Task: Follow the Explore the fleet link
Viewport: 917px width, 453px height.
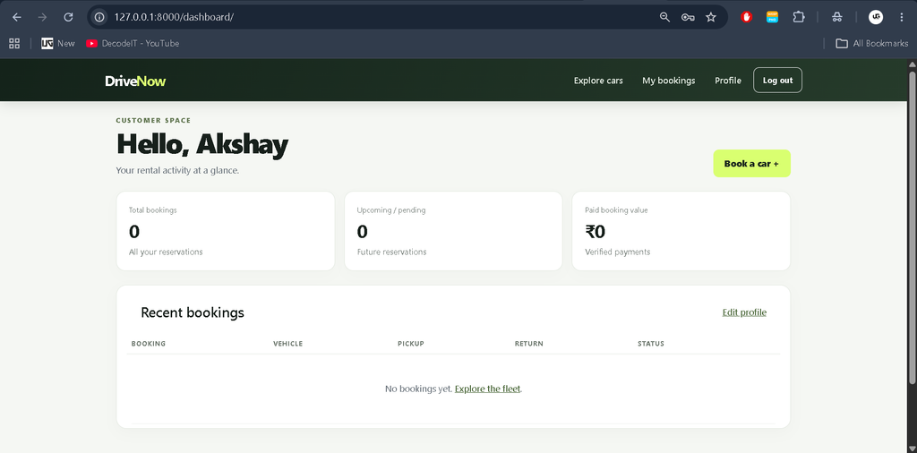Action: click(x=487, y=389)
